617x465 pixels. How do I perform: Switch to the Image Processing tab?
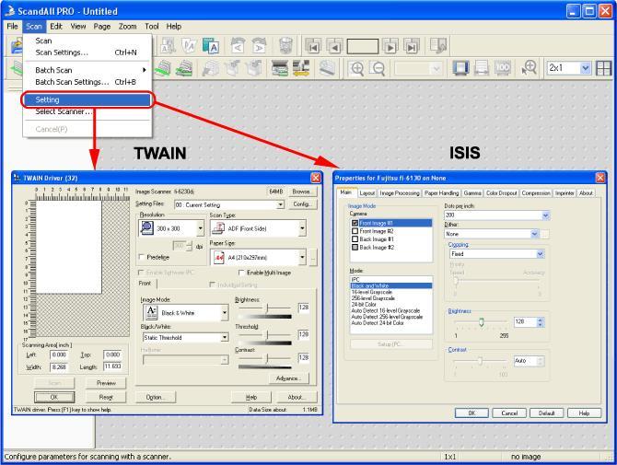[x=400, y=193]
